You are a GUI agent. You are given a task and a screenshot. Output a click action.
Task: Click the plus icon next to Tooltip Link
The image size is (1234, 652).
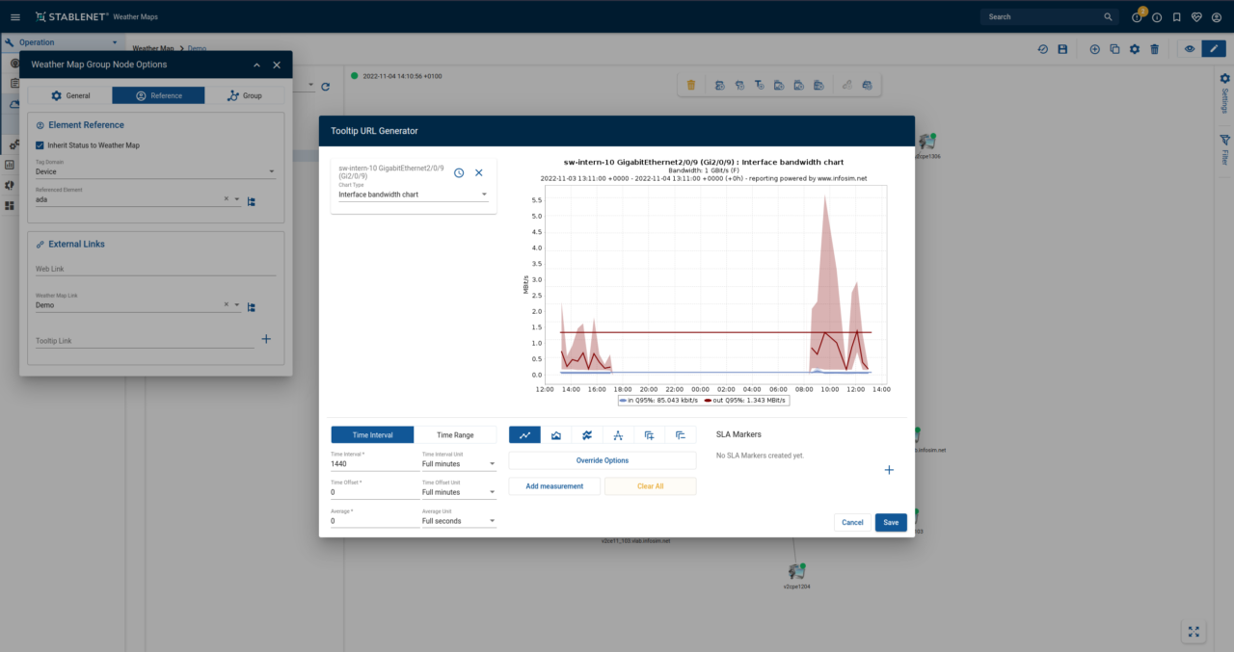[266, 339]
